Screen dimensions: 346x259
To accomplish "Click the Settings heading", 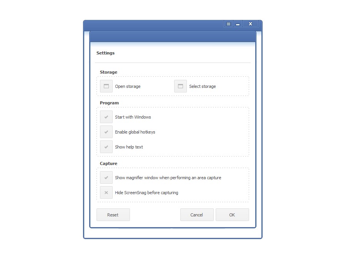I will [105, 53].
